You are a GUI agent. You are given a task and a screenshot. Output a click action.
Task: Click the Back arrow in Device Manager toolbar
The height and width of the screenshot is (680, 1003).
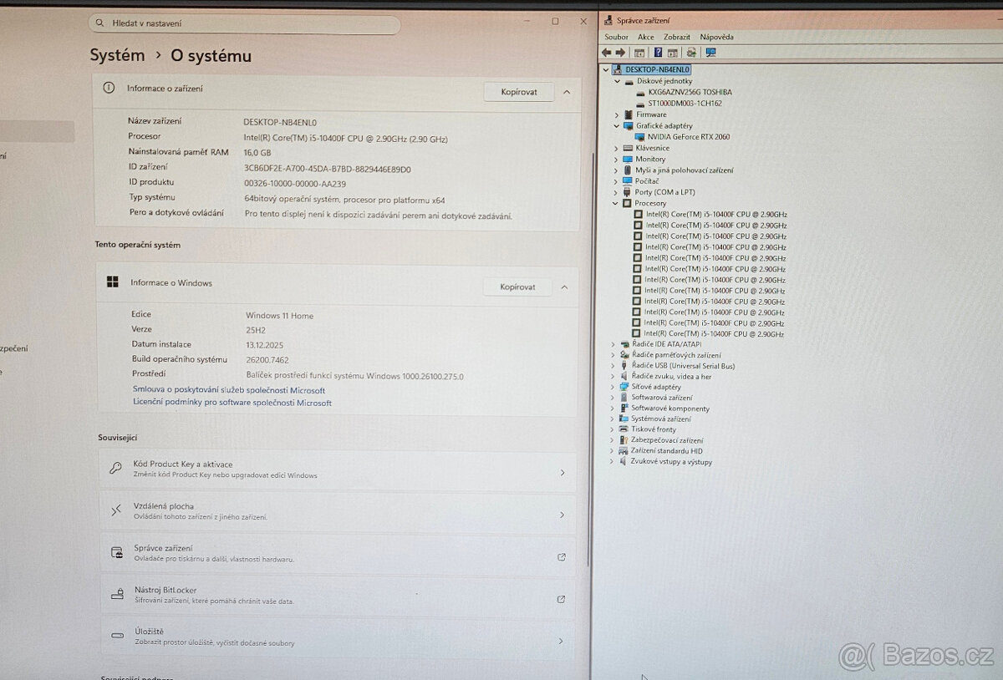tap(607, 52)
